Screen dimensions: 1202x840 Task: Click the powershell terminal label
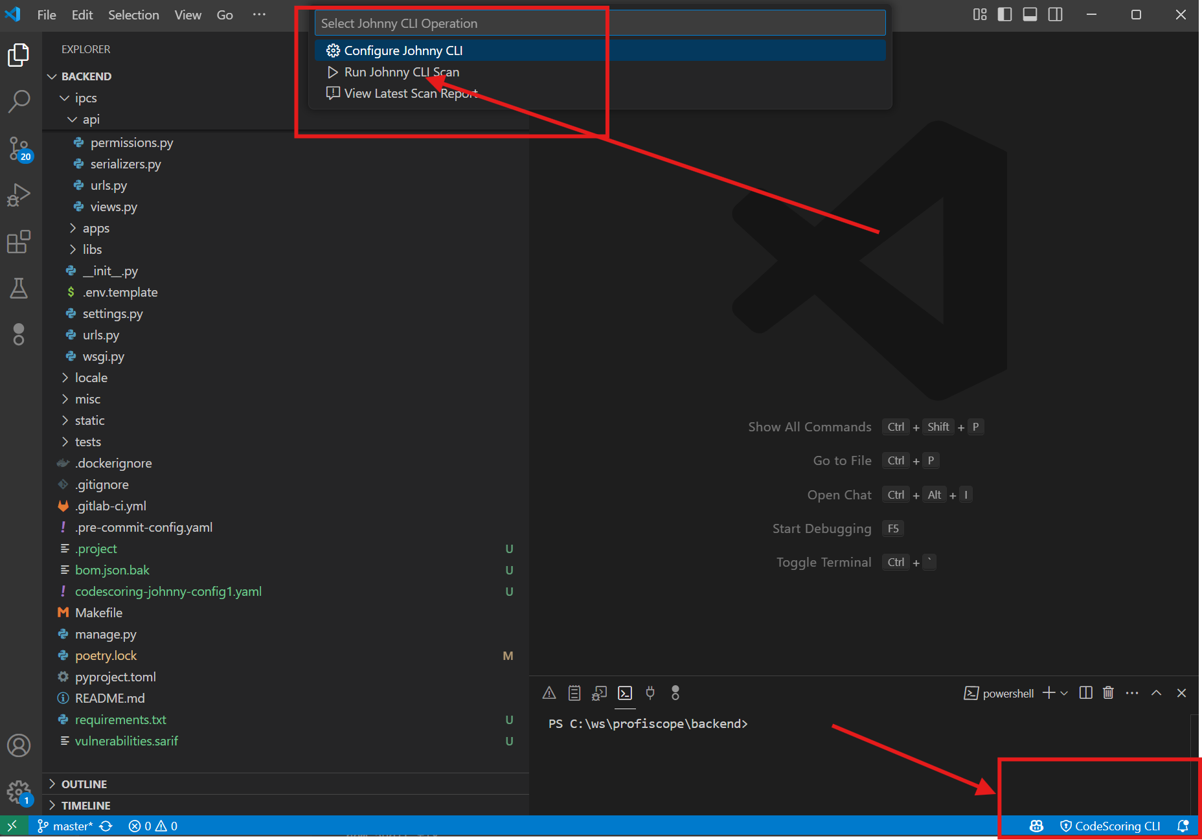pyautogui.click(x=999, y=693)
